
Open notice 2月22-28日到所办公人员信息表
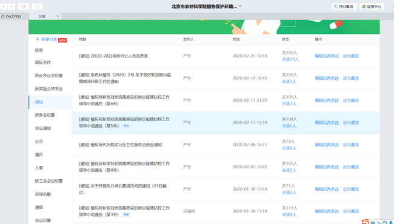point(113,56)
